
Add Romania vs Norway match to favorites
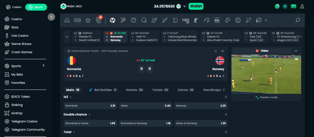pos(223,51)
